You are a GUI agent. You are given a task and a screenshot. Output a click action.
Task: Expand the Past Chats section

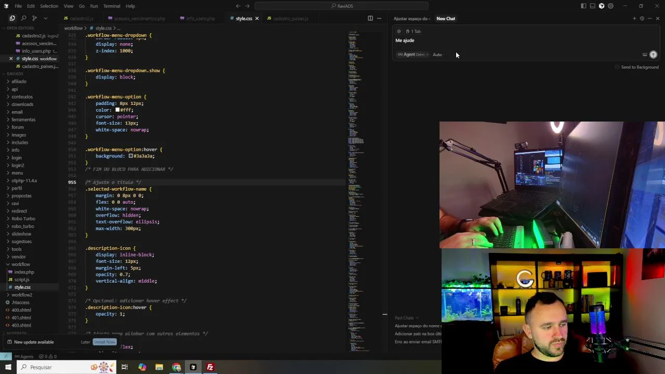pyautogui.click(x=406, y=318)
